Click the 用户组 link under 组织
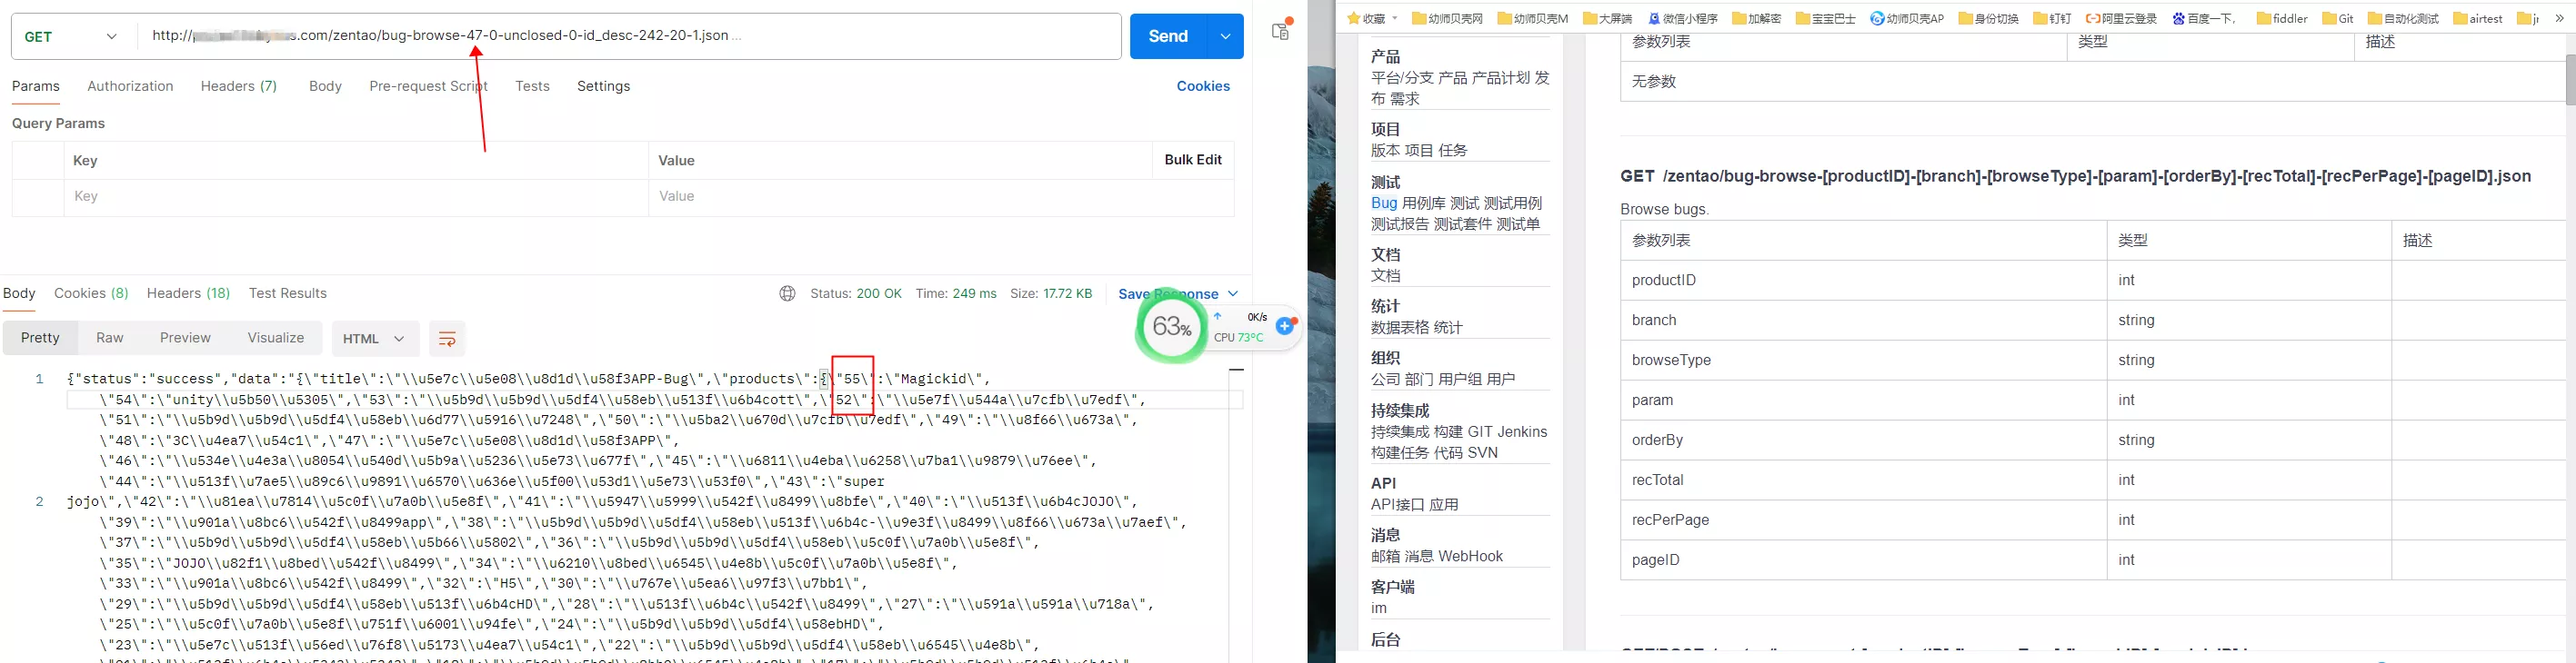 [1460, 380]
